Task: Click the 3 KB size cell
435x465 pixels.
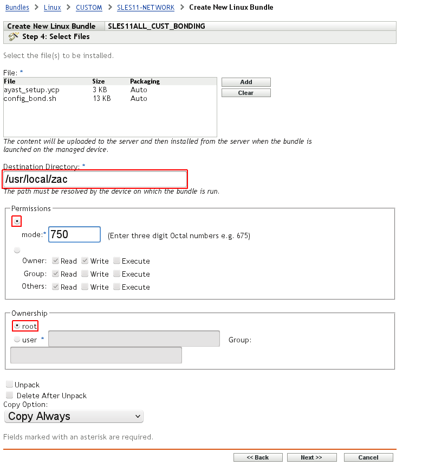Action: 100,90
